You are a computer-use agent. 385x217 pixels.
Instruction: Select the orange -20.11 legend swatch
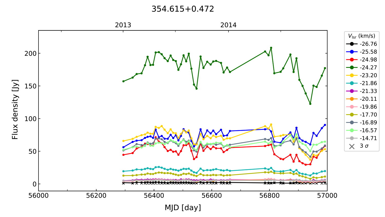[352, 99]
